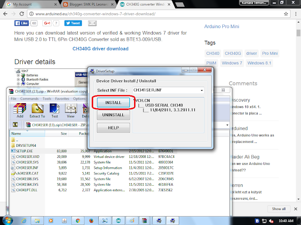Click the volume icon in system tray

[271, 221]
